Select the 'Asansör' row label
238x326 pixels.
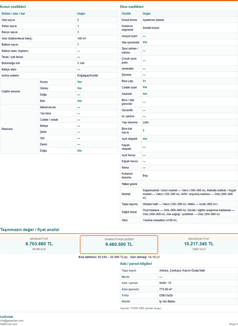(x=127, y=94)
